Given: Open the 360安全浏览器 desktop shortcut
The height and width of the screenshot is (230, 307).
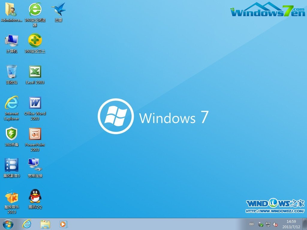Looking at the screenshot, I should [35, 10].
